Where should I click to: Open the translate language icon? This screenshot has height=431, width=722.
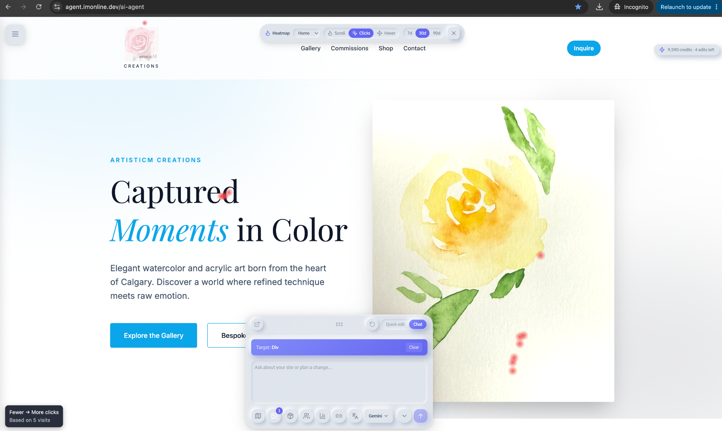pyautogui.click(x=355, y=416)
